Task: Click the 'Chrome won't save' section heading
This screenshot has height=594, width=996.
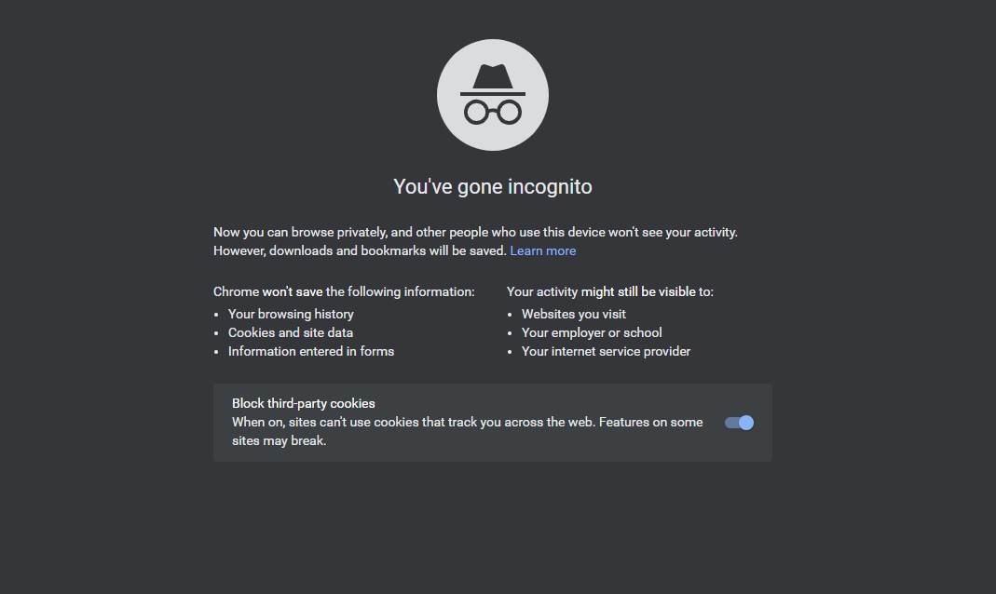Action: (x=344, y=291)
